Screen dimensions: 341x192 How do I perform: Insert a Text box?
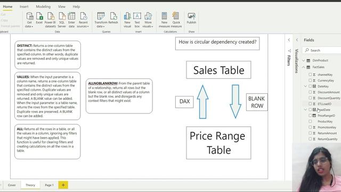pos(137,20)
